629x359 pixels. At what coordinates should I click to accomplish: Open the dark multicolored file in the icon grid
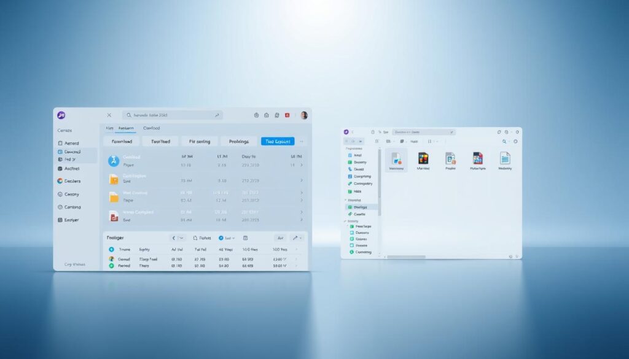click(423, 158)
